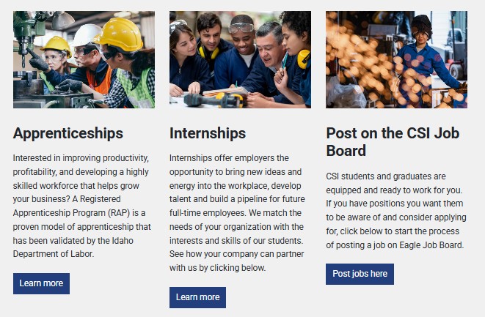
Task: Click the Internships description paragraph
Action: pyautogui.click(x=238, y=212)
